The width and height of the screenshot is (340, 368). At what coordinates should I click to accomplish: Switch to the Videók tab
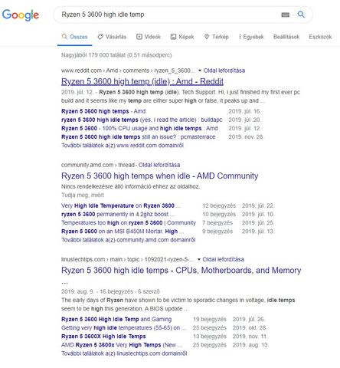149,37
